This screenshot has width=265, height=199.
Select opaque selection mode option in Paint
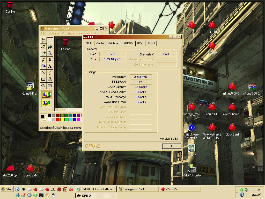click(47, 95)
